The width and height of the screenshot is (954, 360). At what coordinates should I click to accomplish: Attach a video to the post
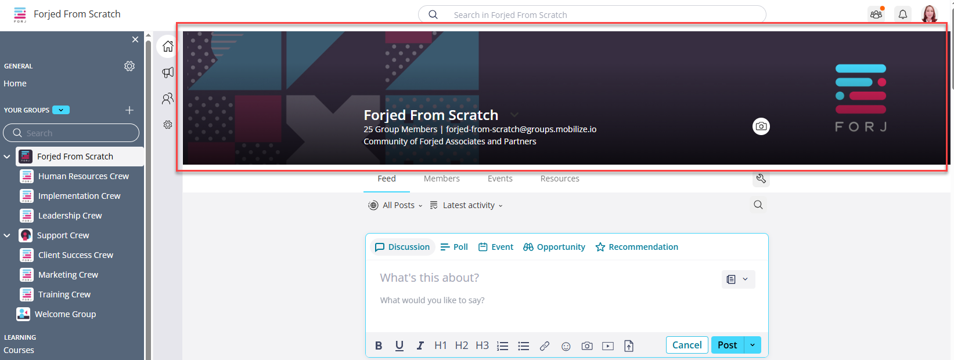coord(608,346)
